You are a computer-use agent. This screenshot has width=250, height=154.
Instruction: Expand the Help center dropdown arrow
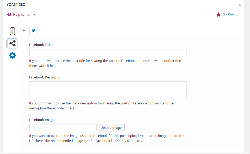click(34, 14)
